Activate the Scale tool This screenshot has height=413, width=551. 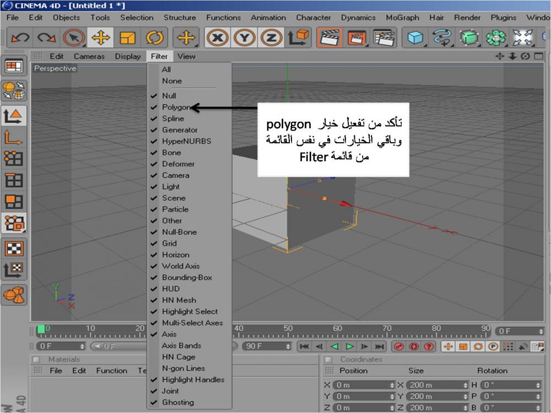tap(128, 37)
